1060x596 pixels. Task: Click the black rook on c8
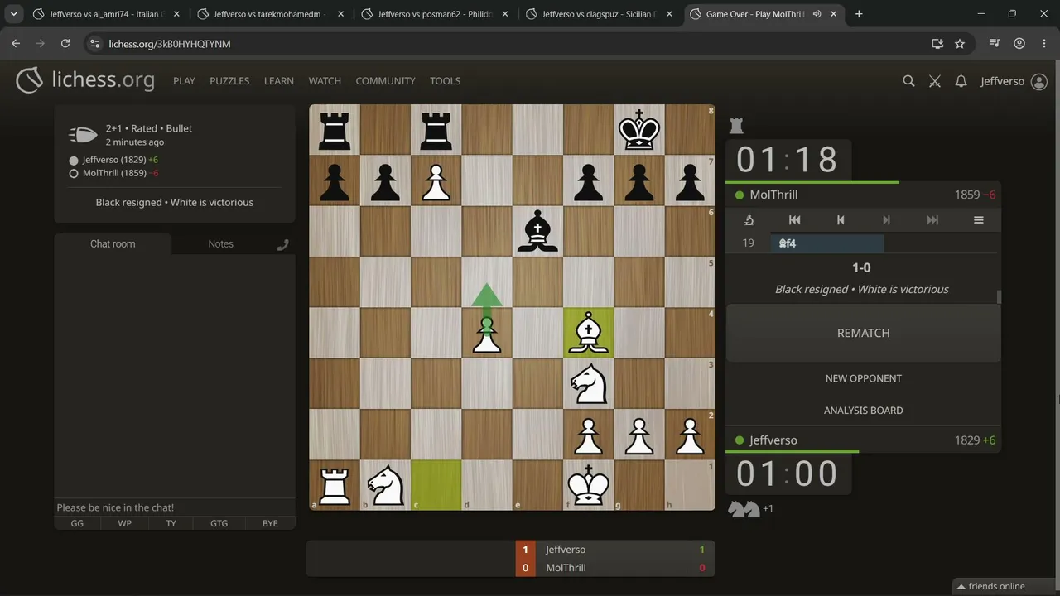click(x=436, y=130)
